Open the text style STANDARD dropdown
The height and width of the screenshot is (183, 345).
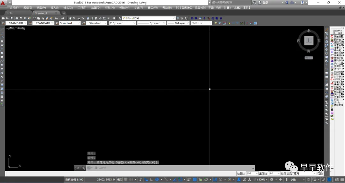(x=16, y=23)
